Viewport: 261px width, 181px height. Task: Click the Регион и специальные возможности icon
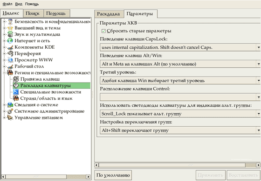tap(10, 73)
